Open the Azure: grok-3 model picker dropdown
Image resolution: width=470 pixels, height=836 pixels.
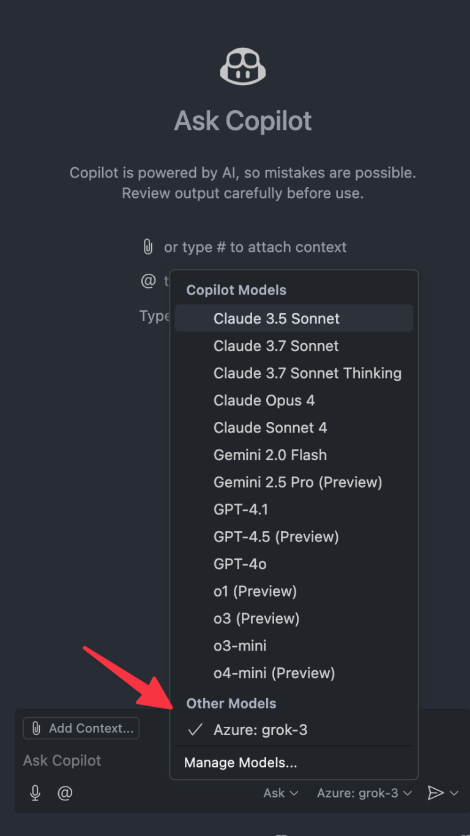(x=364, y=793)
